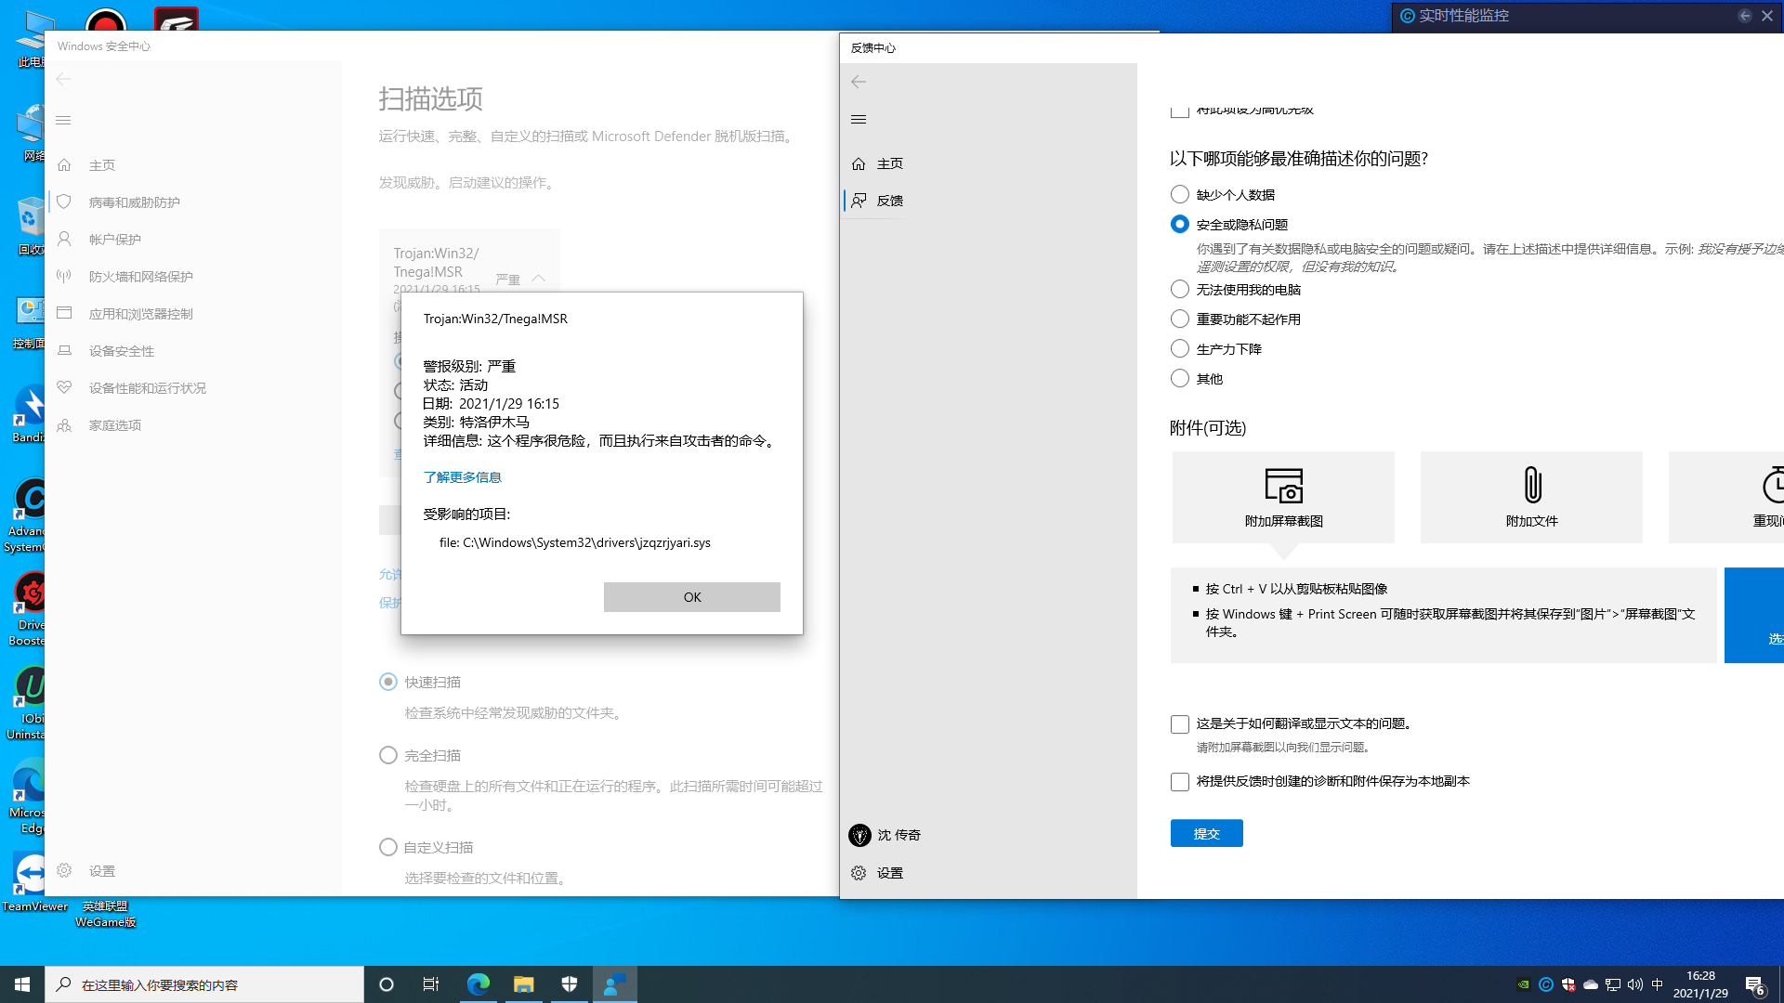Click the 提交 submit button

coord(1206,834)
